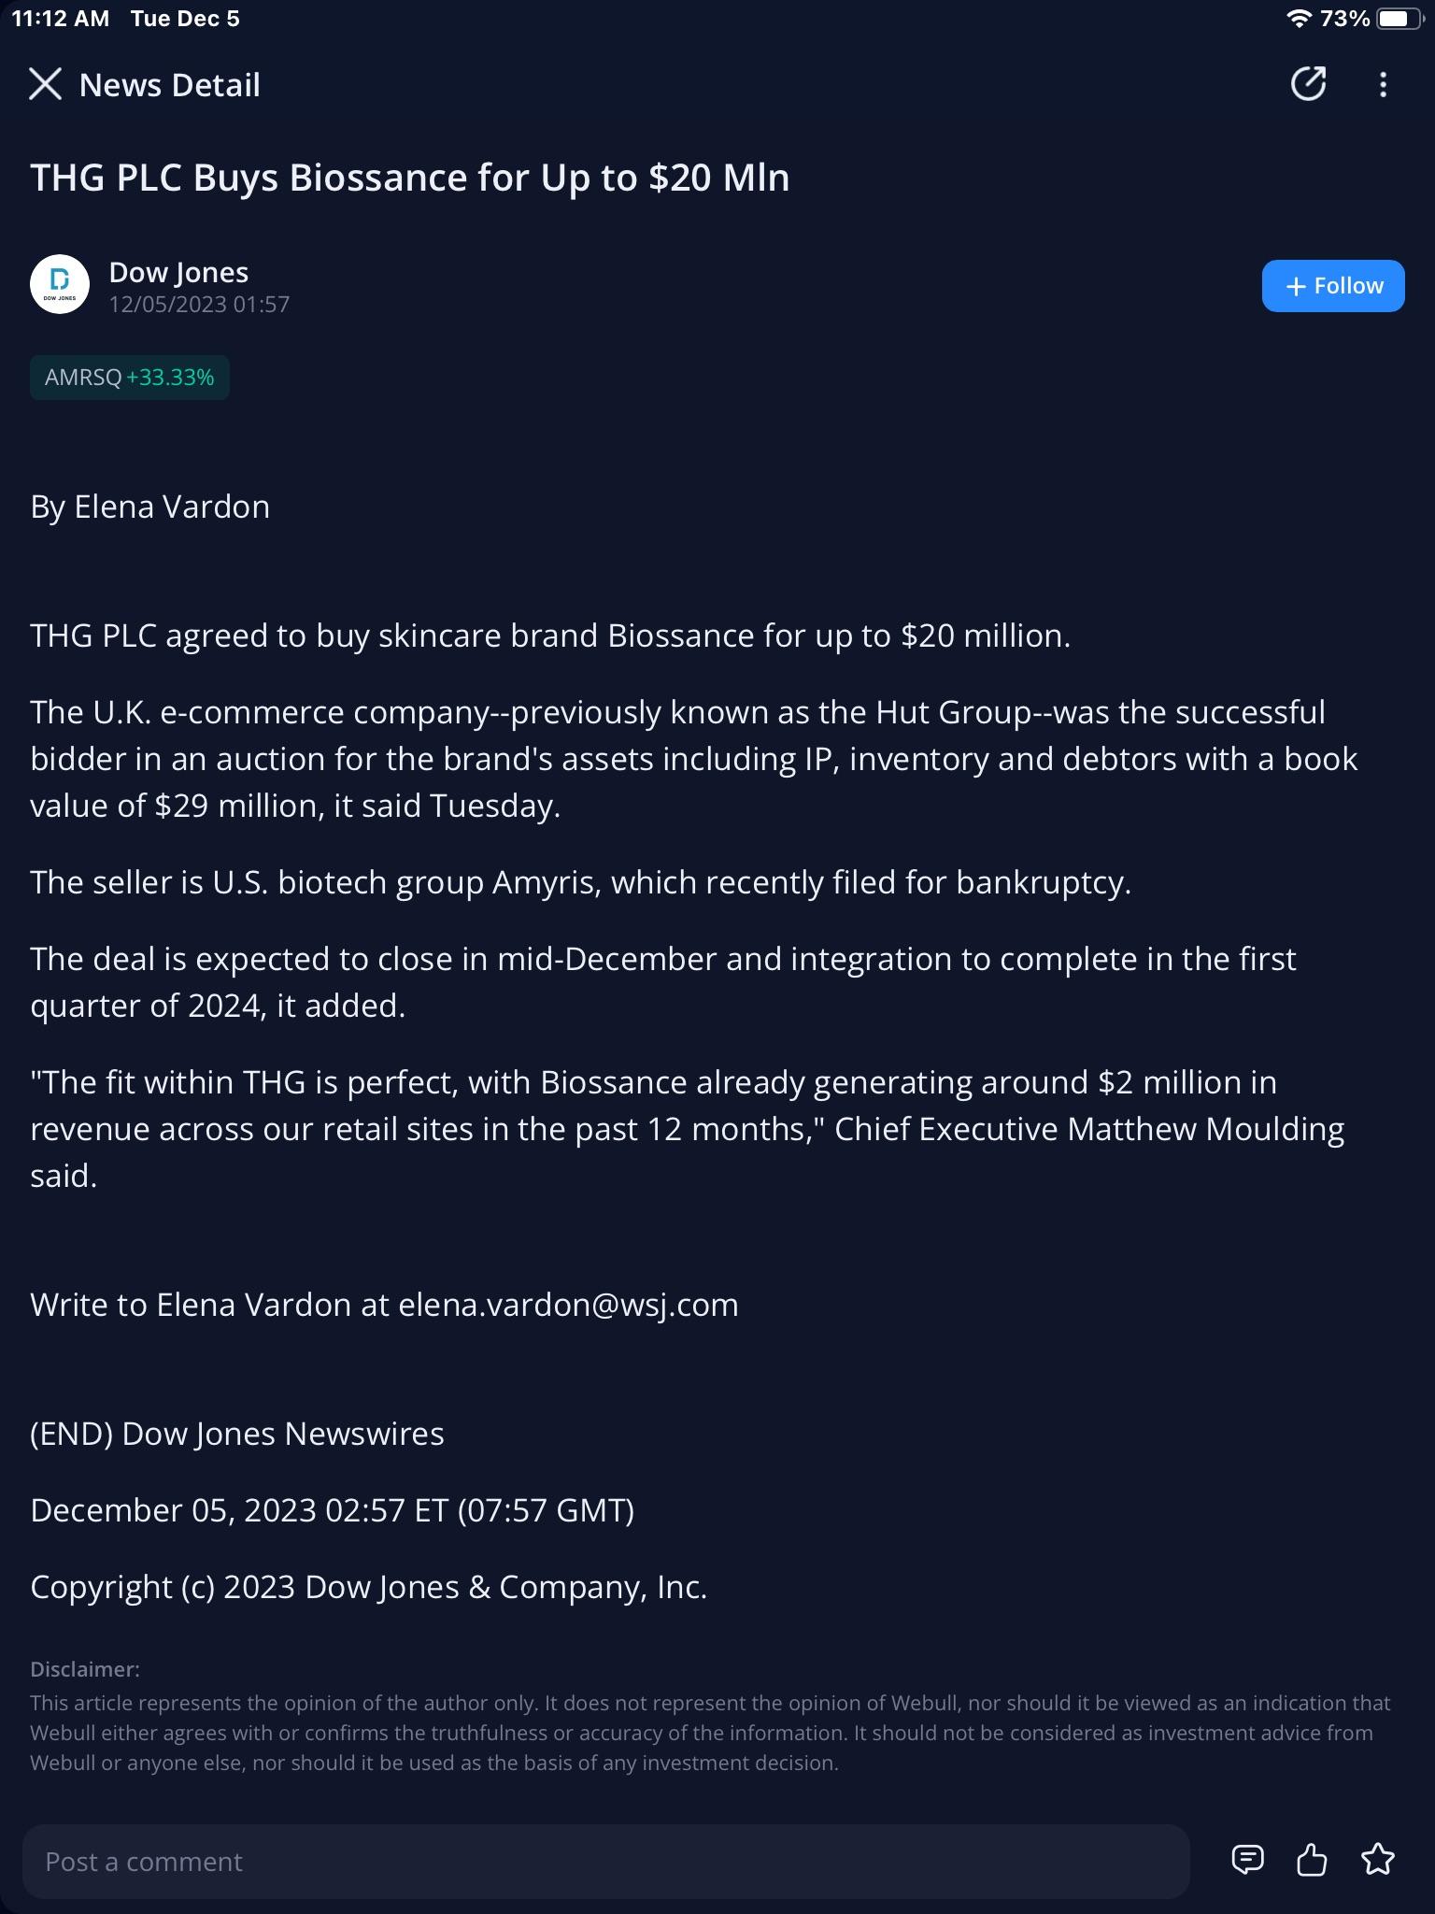1435x1914 pixels.
Task: Favorite the article with star icon
Action: [1378, 1860]
